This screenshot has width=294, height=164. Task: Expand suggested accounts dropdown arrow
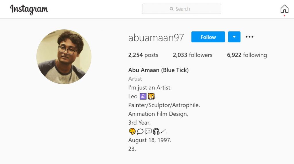tap(234, 37)
